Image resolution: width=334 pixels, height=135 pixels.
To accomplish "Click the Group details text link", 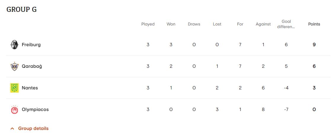I will (x=33, y=128).
